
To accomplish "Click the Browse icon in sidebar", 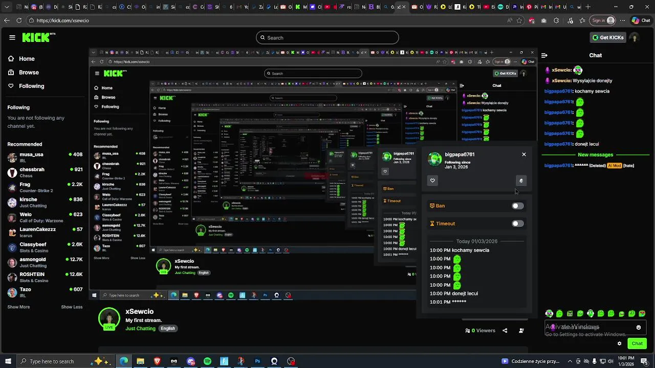I will click(11, 73).
